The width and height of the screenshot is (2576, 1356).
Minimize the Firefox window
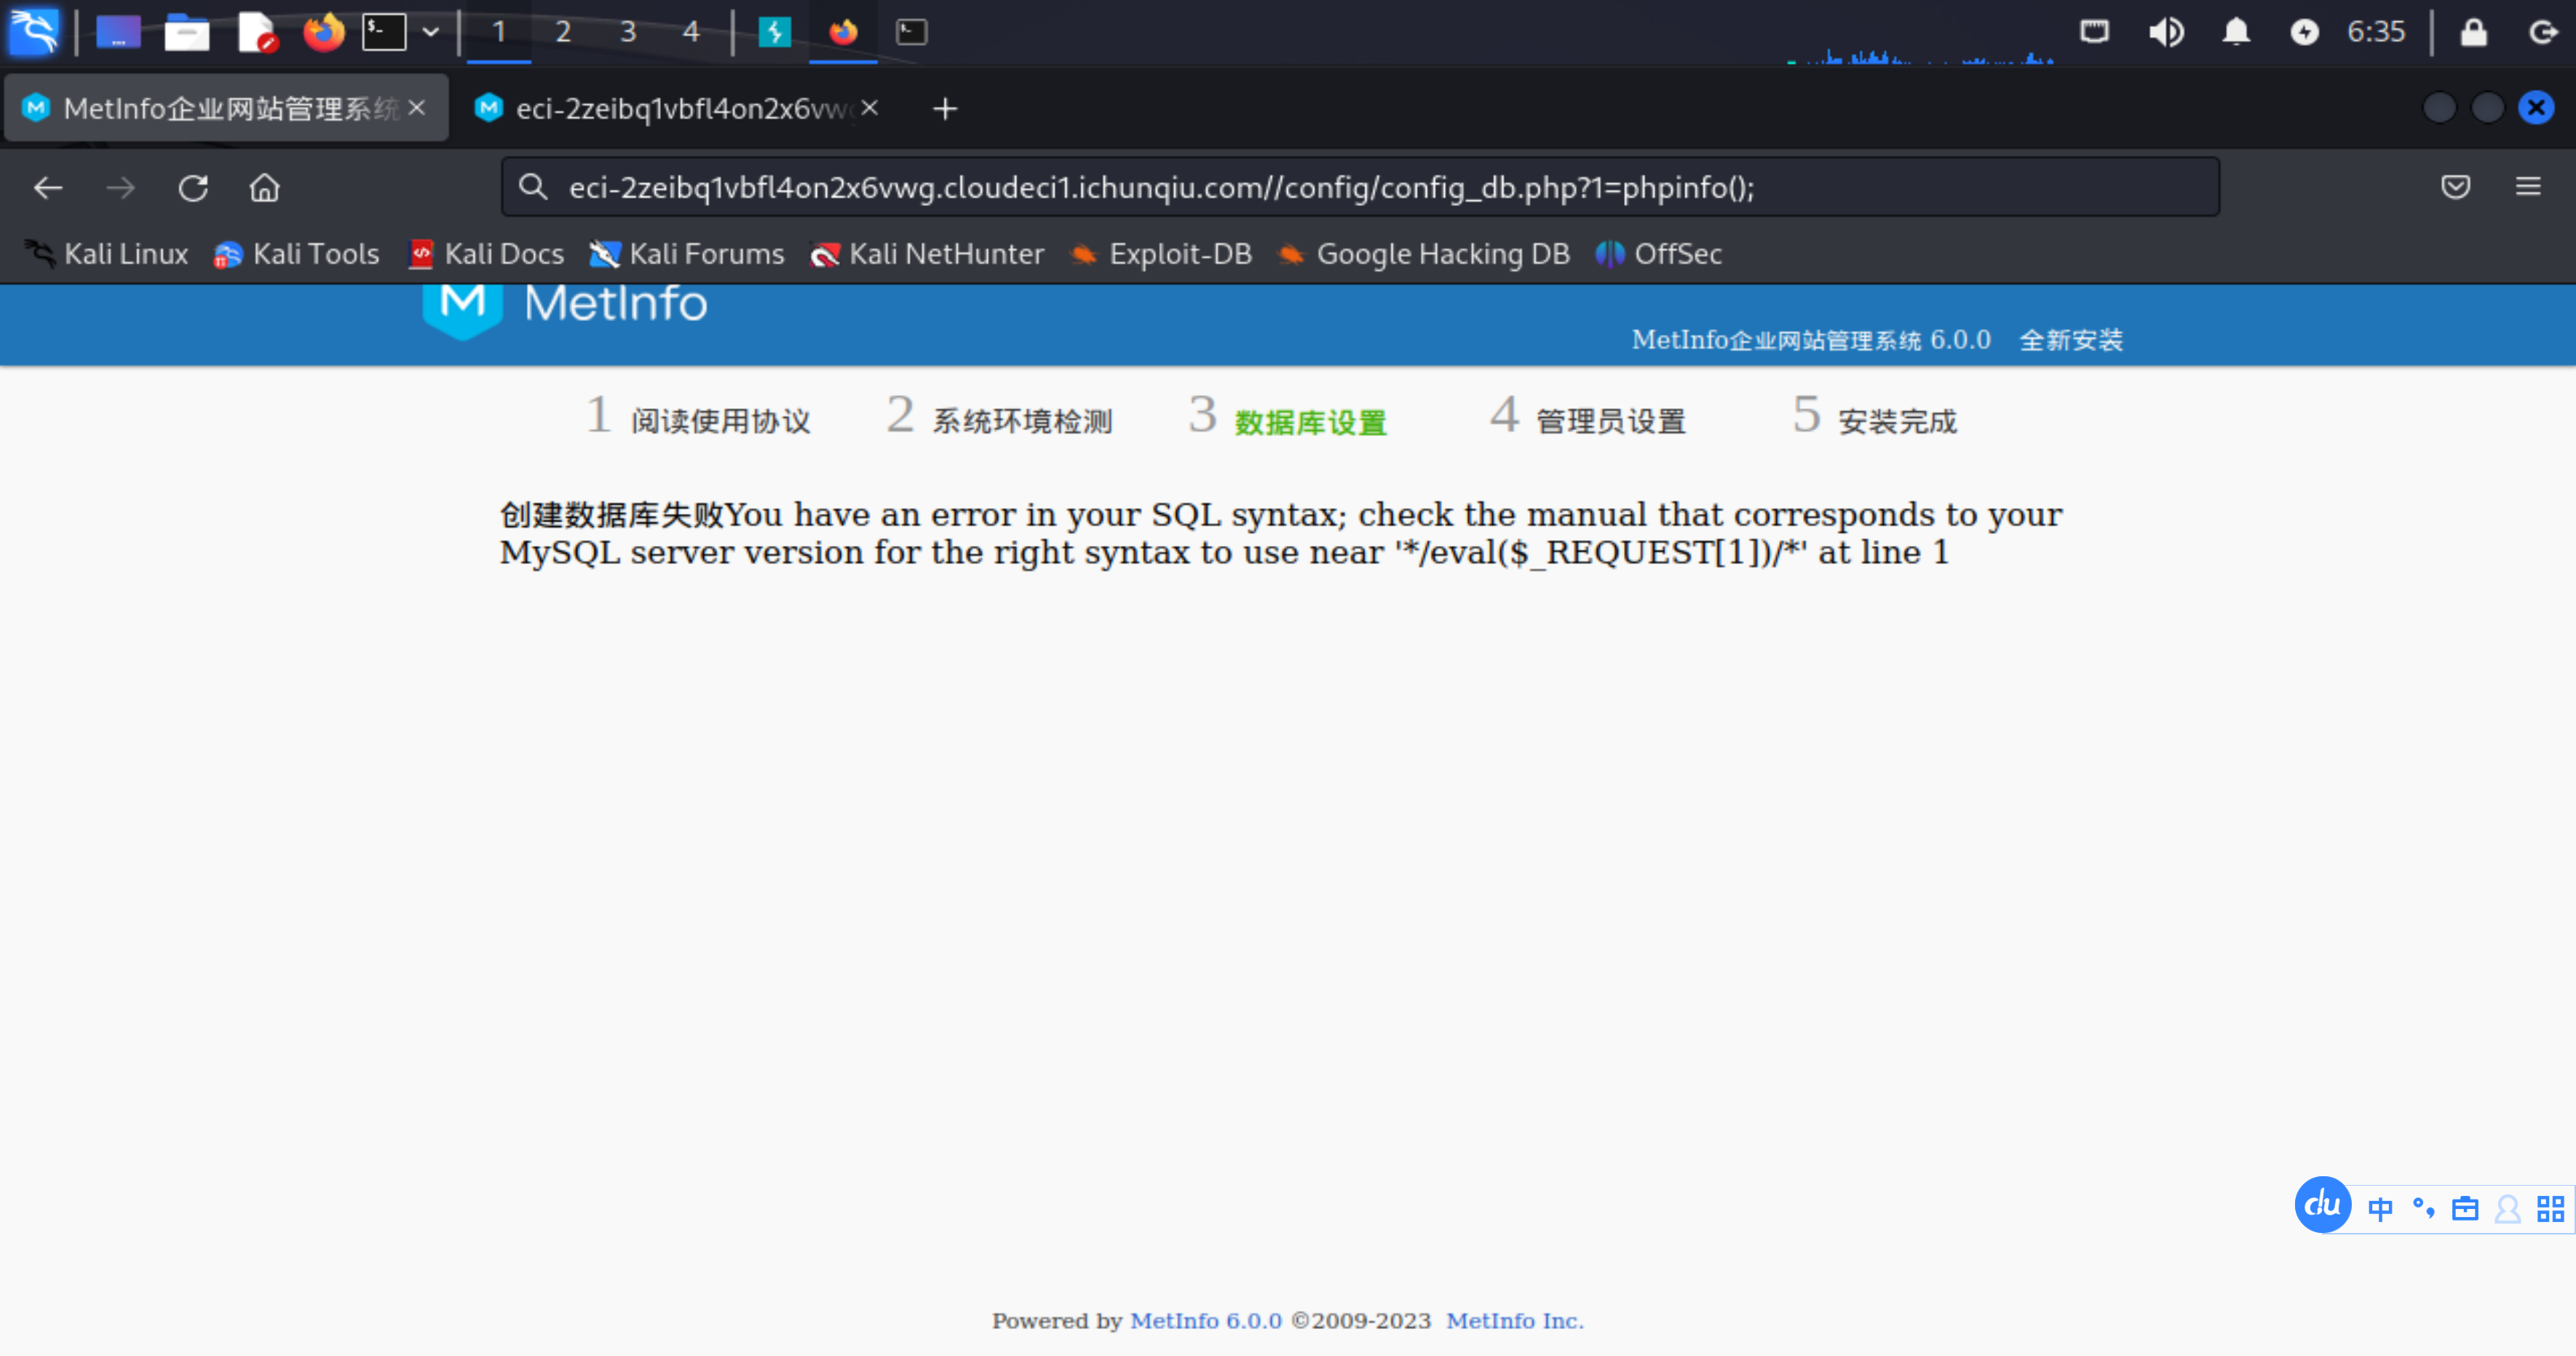(2439, 108)
